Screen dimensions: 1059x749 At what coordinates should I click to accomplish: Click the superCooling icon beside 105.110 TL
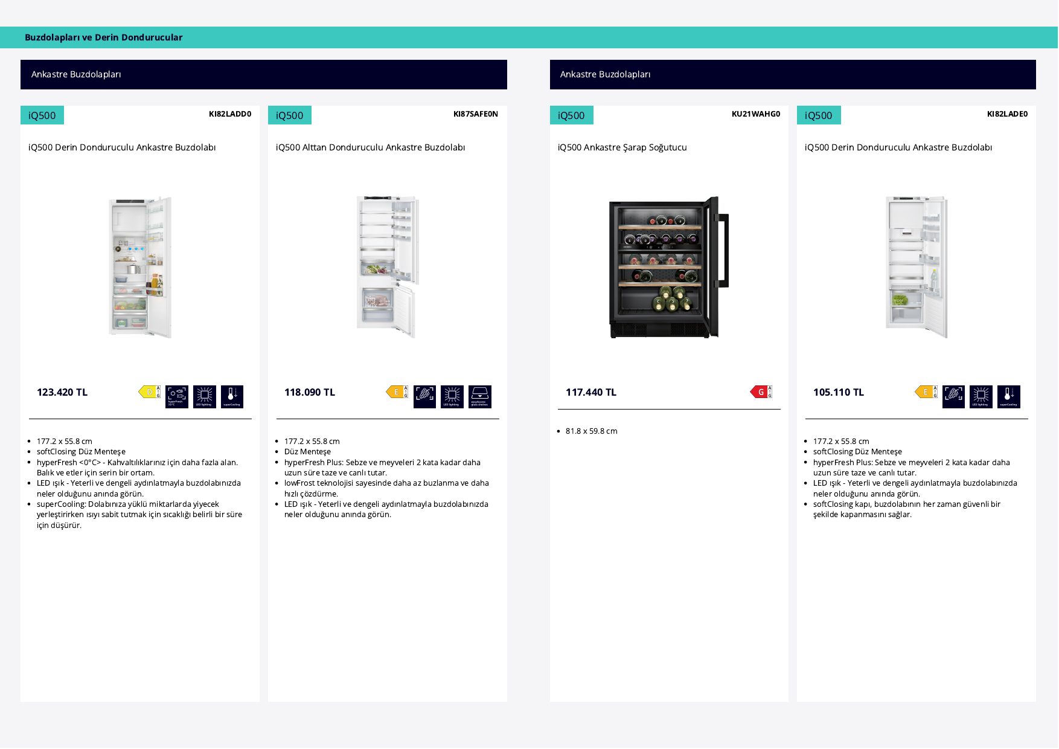pyautogui.click(x=1009, y=397)
